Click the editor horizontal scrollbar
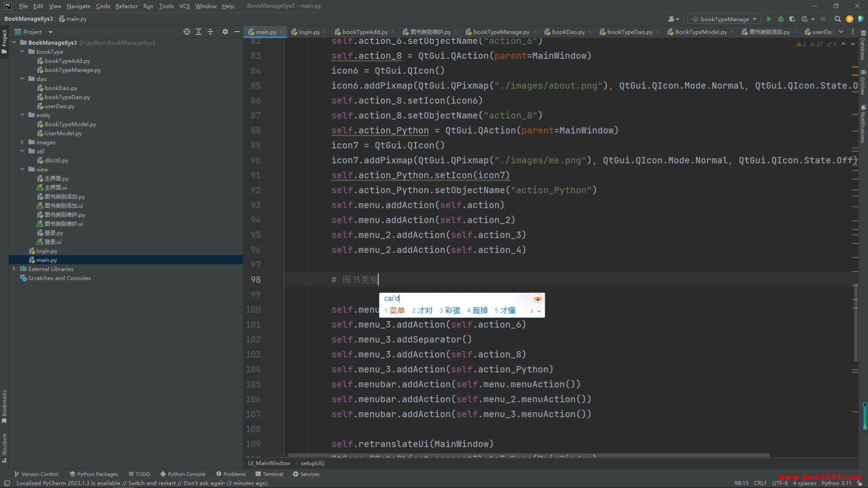Image resolution: width=868 pixels, height=488 pixels. pyautogui.click(x=529, y=455)
